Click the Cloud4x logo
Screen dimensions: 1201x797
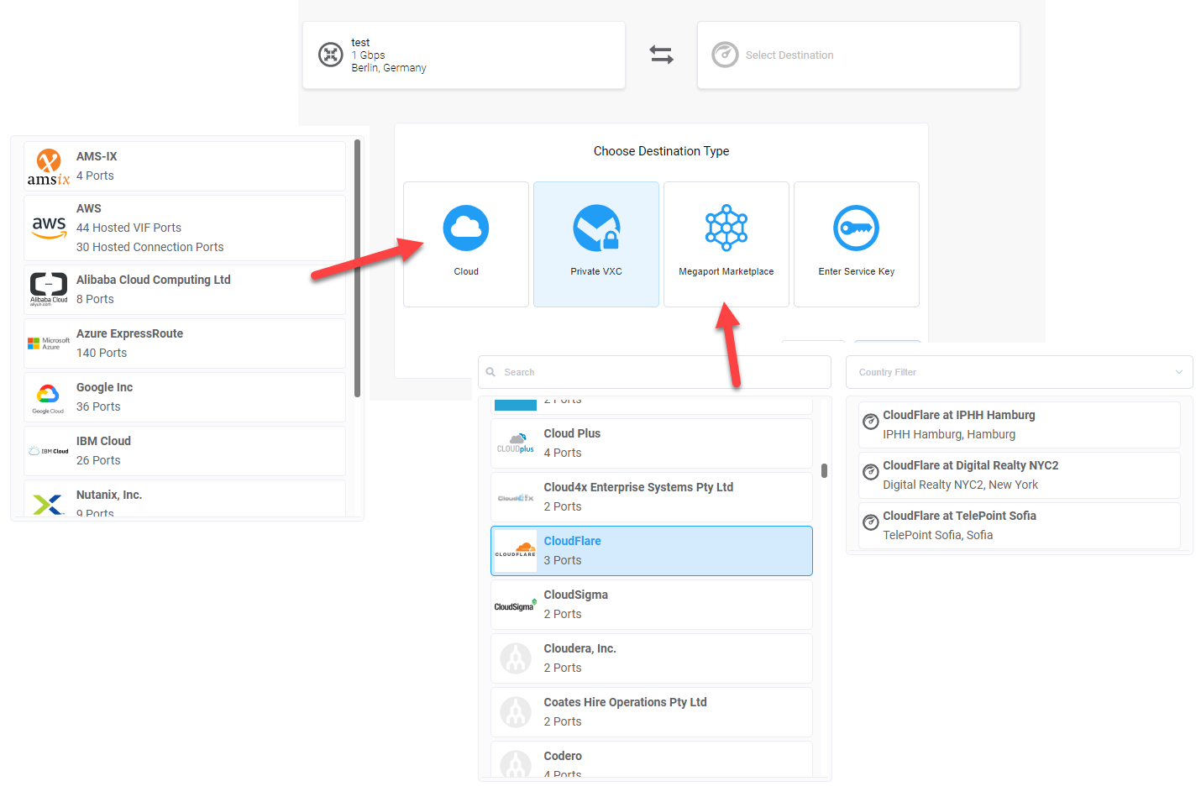pos(516,498)
